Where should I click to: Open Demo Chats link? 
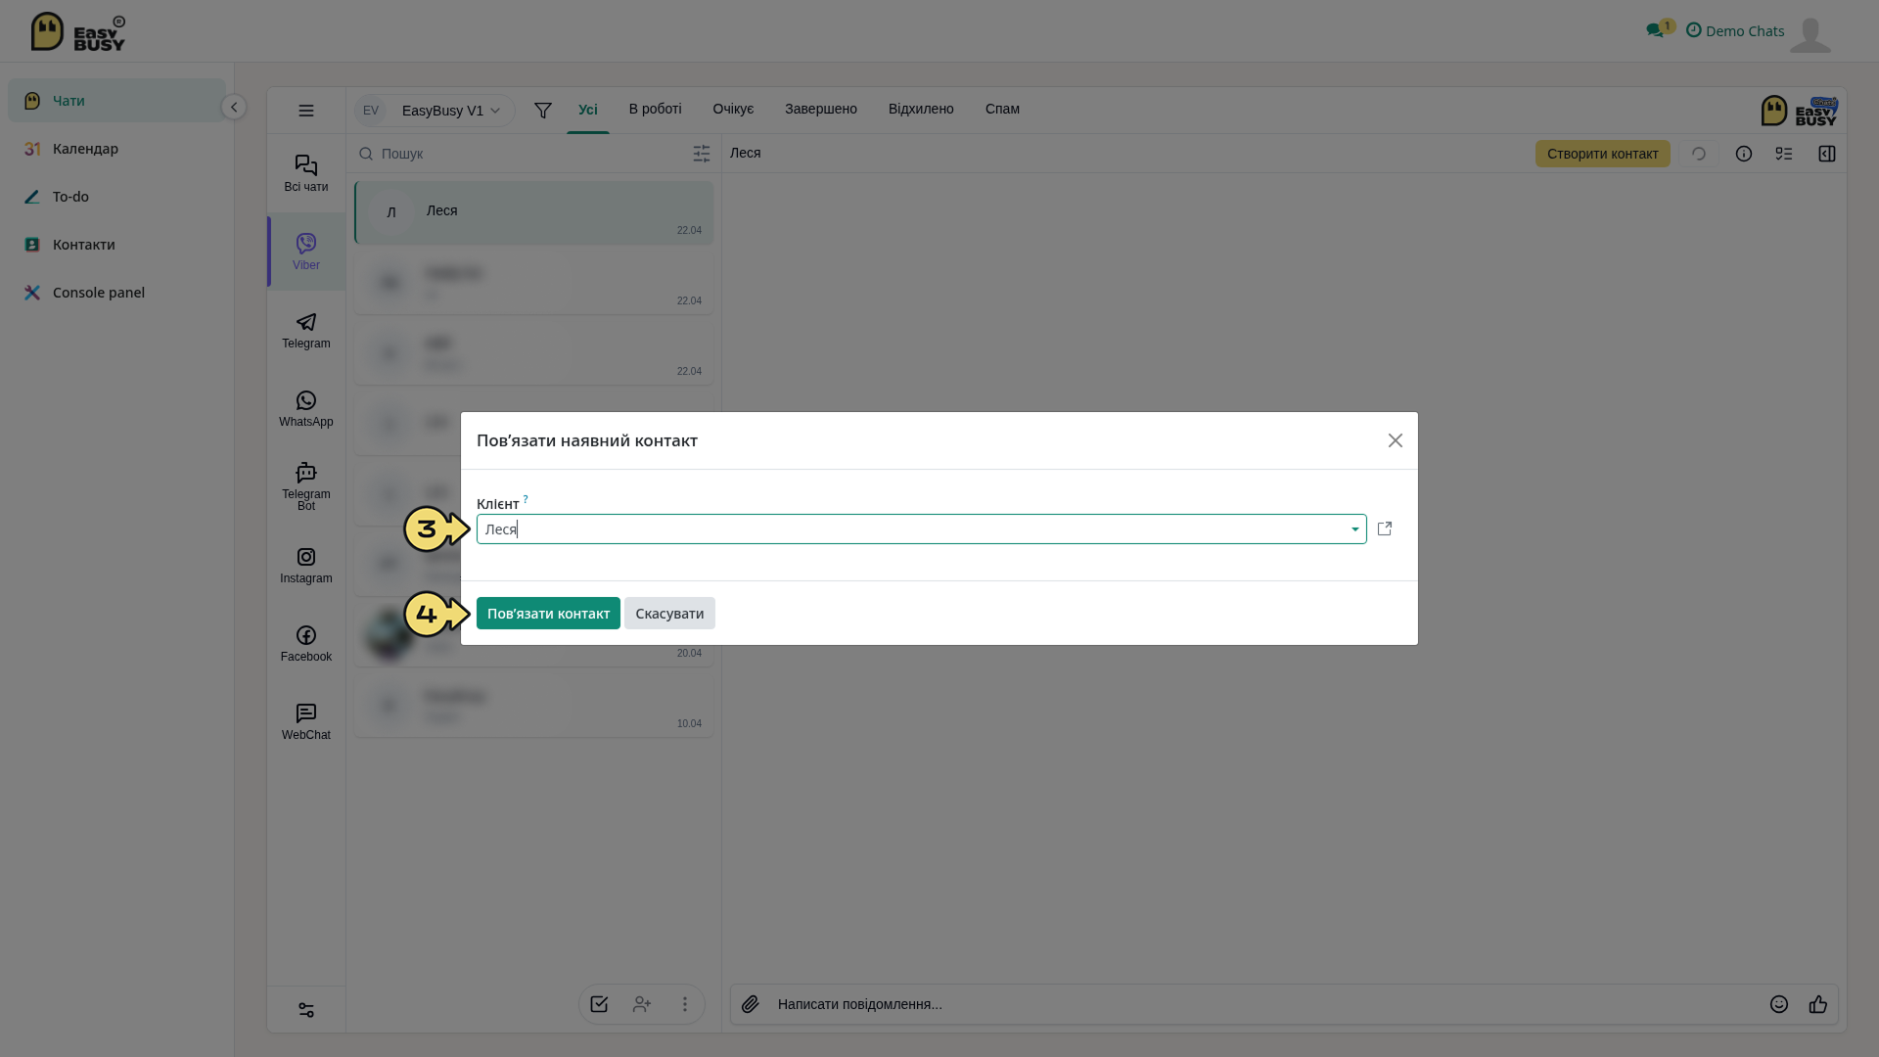[1735, 31]
